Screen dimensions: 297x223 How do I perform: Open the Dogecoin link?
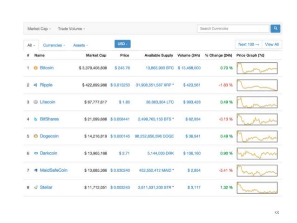49,136
